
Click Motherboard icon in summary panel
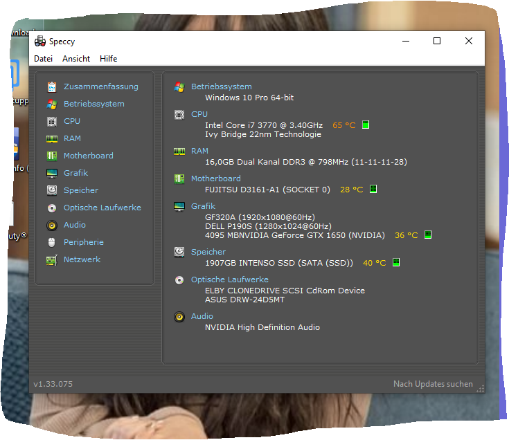(179, 178)
